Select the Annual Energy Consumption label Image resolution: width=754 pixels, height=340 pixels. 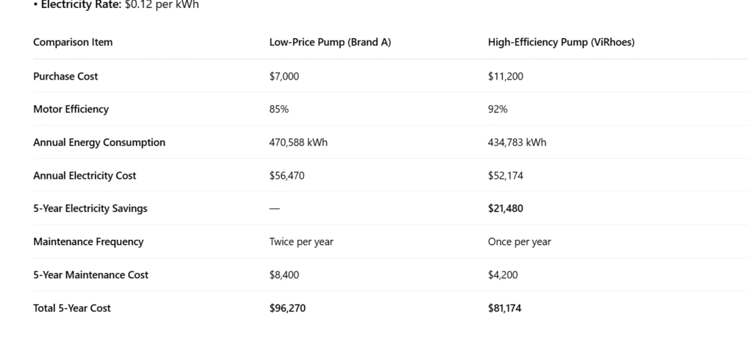(x=99, y=143)
